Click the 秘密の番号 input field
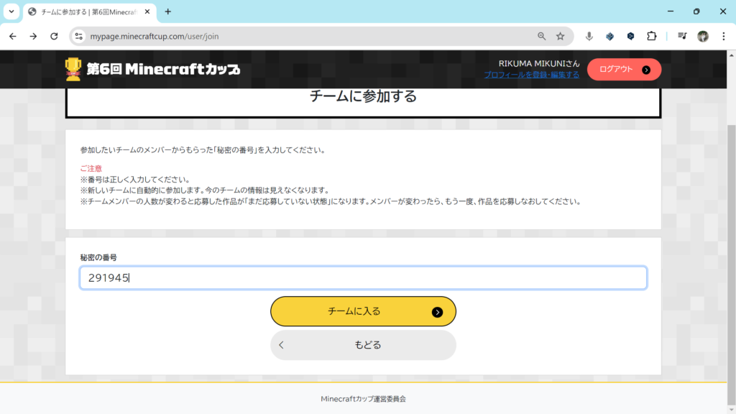736x414 pixels. click(363, 278)
